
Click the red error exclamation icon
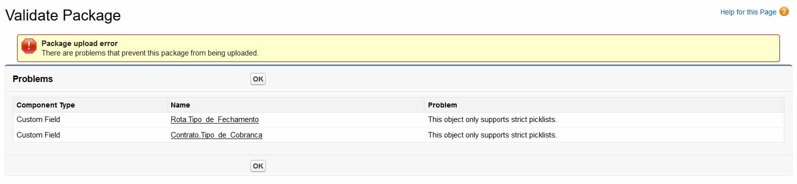[x=29, y=46]
